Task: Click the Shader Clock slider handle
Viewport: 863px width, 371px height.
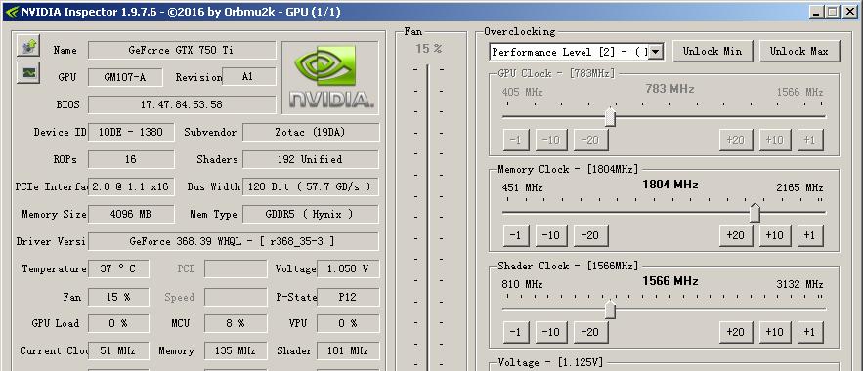Action: tap(610, 309)
